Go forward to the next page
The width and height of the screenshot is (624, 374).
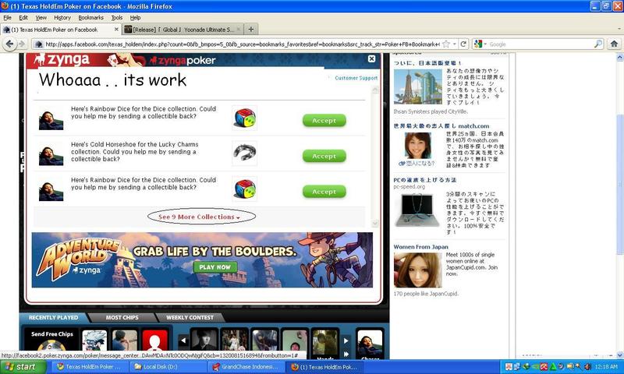pyautogui.click(x=22, y=44)
